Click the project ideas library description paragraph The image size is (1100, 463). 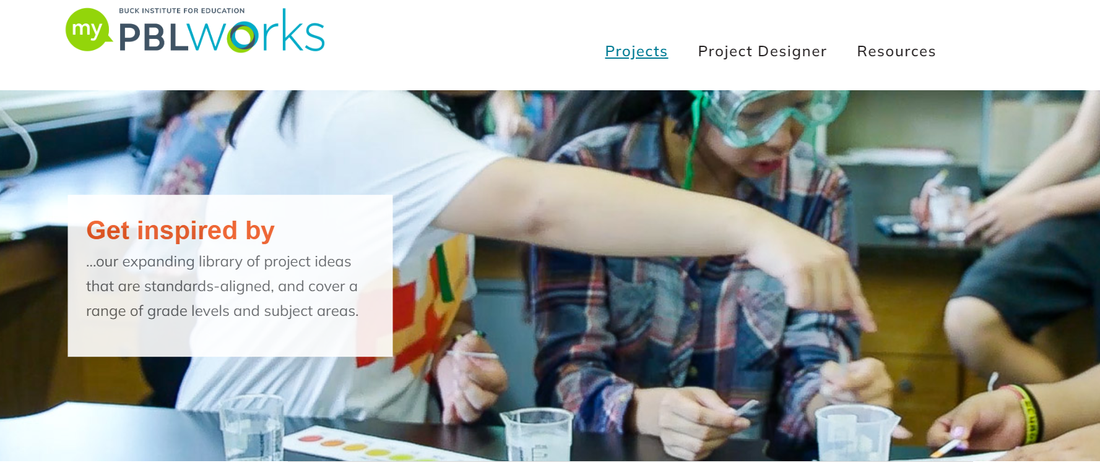[x=222, y=286]
